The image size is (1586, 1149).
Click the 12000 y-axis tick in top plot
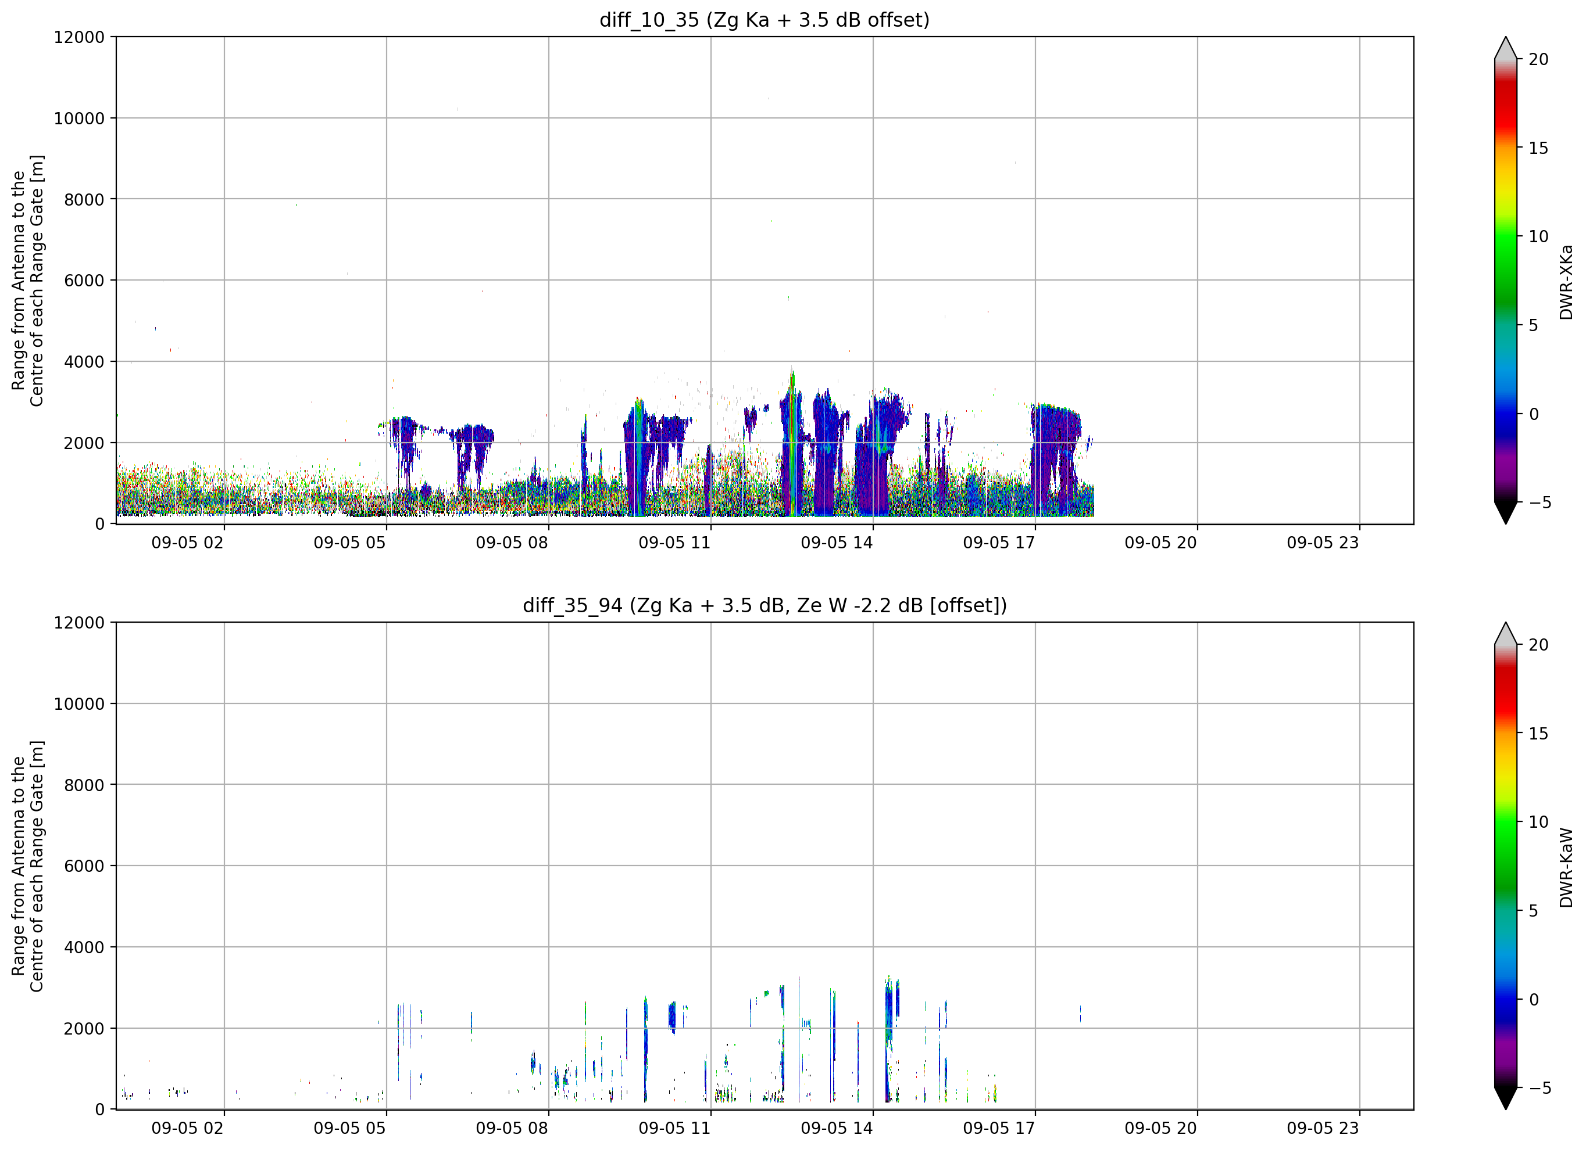[x=79, y=37]
